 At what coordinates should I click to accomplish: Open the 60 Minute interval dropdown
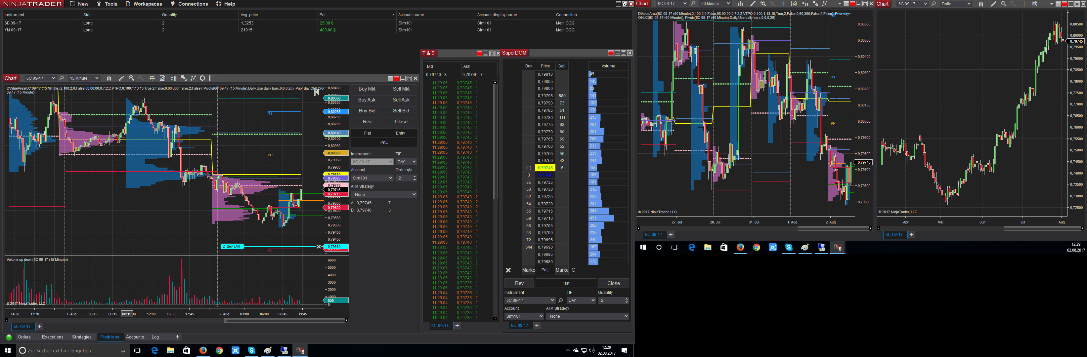point(715,4)
